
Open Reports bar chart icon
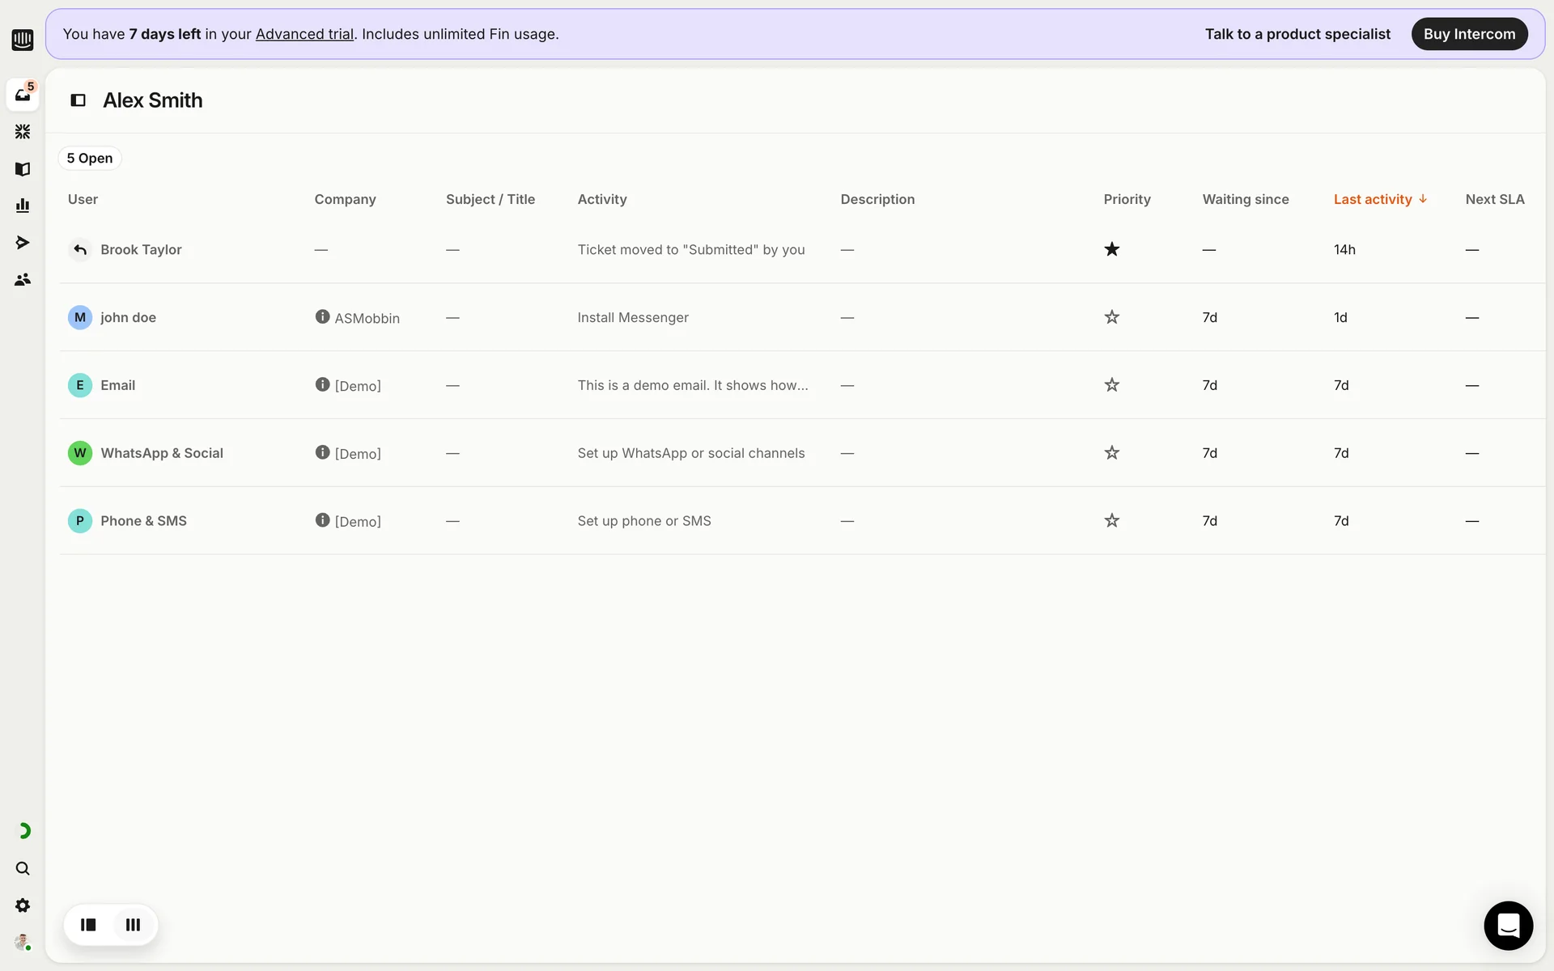[23, 206]
